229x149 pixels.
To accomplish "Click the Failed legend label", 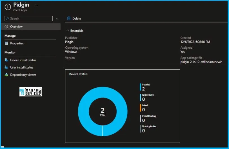I will 145,105.
